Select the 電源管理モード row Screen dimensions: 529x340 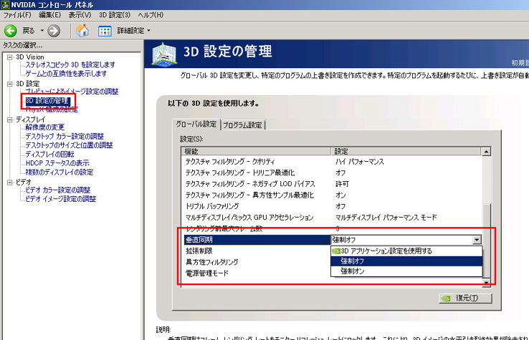[257, 273]
